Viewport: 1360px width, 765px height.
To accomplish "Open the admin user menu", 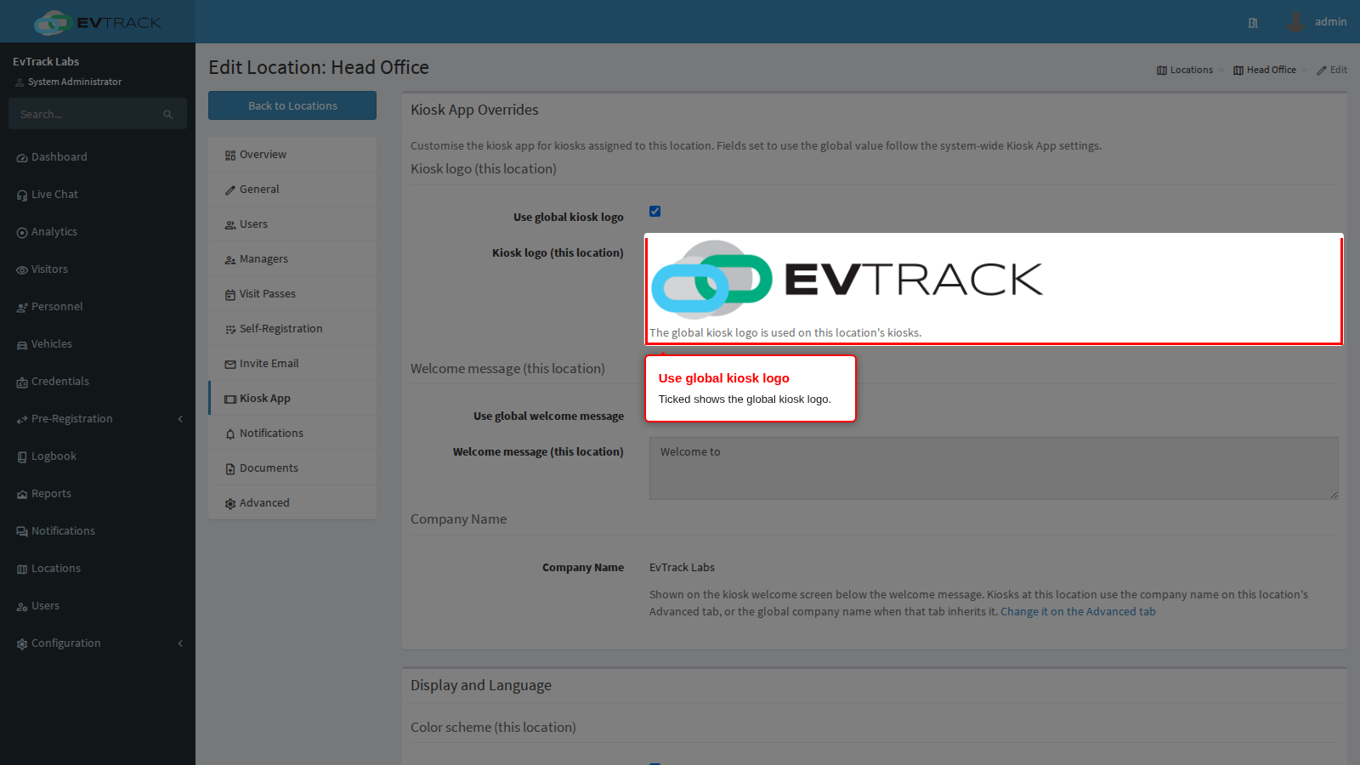I will click(1317, 22).
